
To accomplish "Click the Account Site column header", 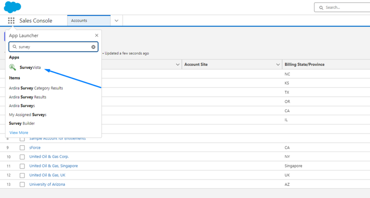I will pos(196,64).
